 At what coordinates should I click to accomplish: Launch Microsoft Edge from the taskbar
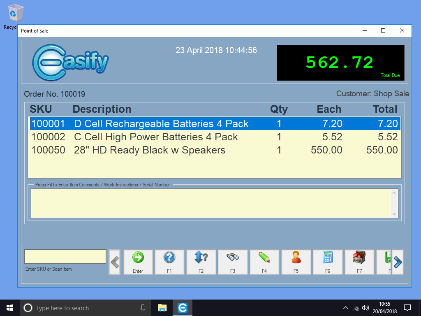(182, 307)
